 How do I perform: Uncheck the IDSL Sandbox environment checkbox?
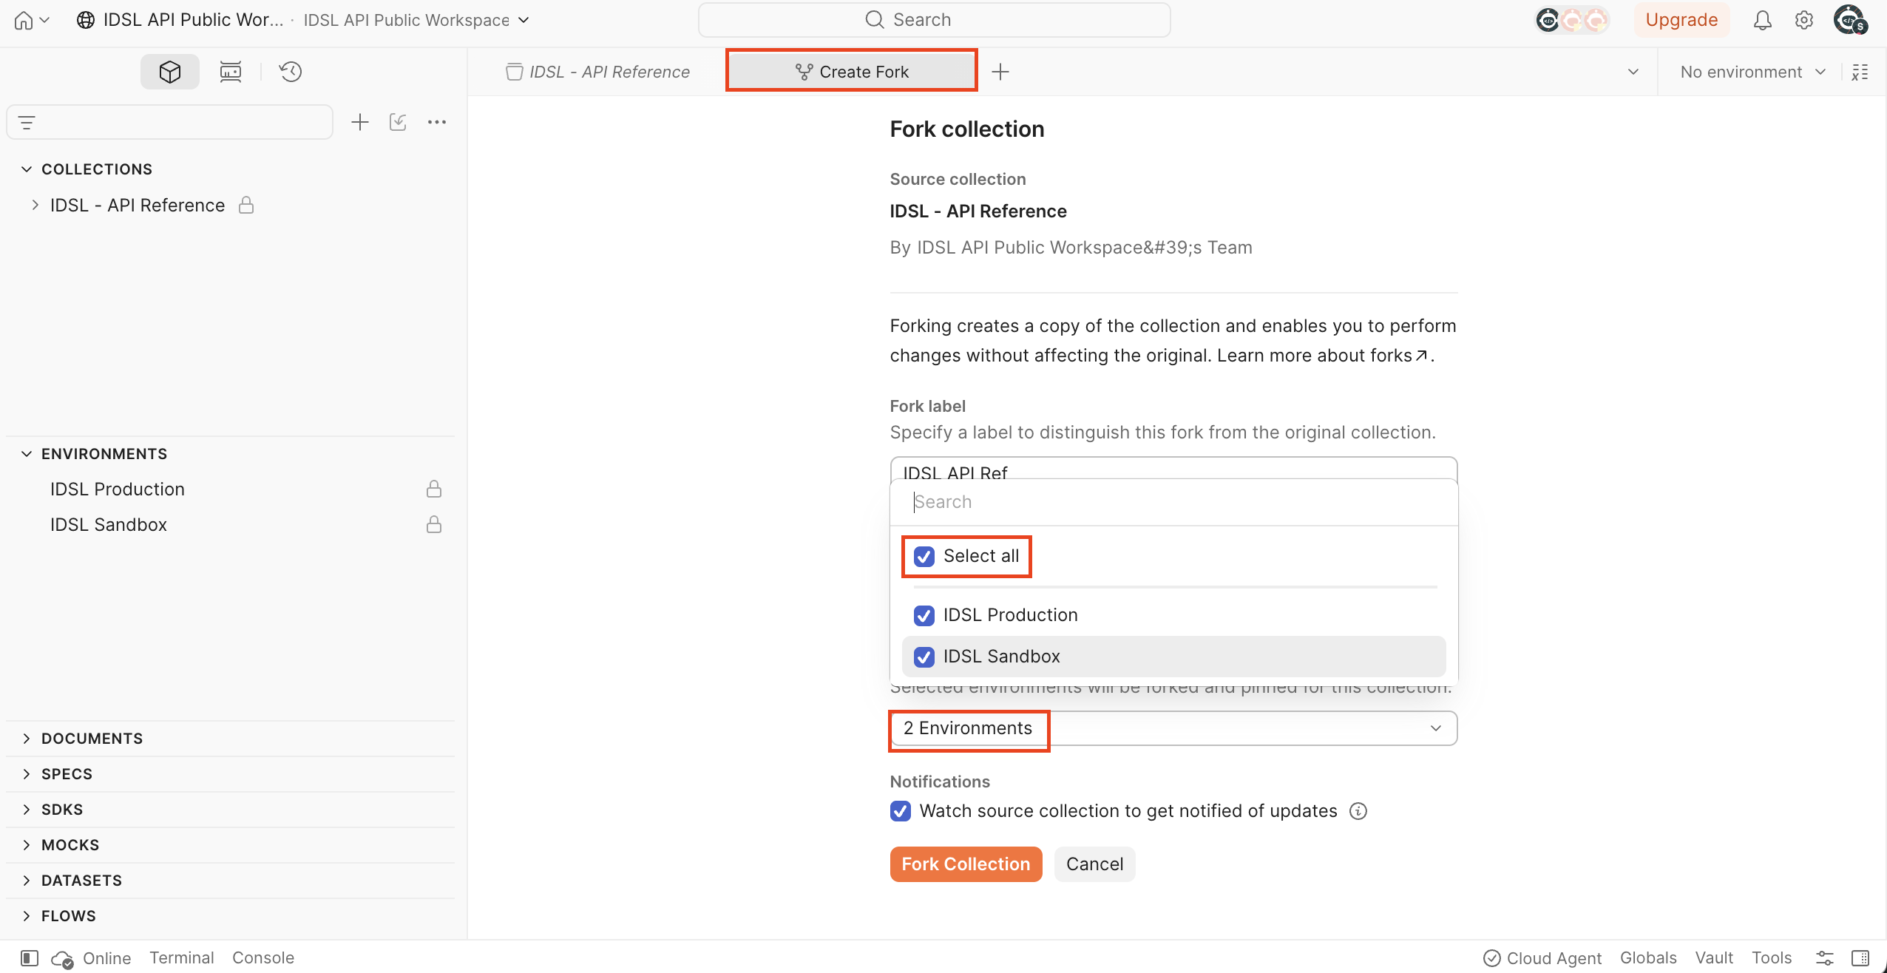point(924,657)
